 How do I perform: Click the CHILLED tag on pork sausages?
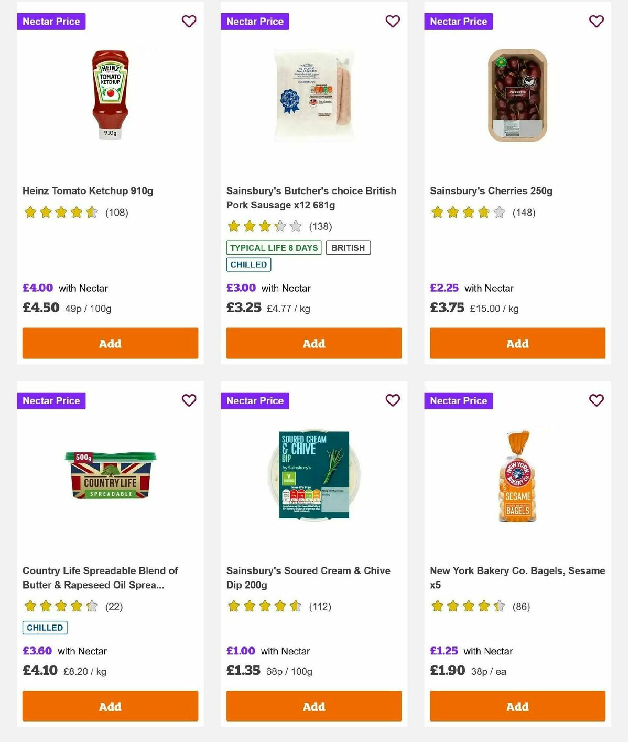(x=248, y=264)
